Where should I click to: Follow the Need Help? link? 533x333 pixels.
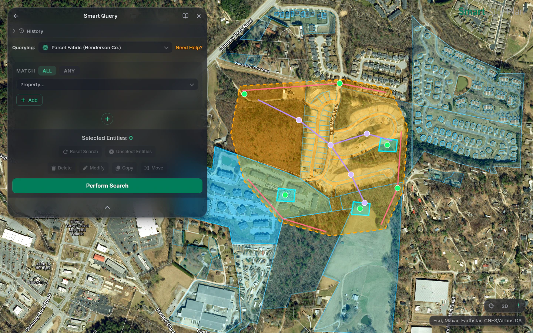[x=189, y=47]
